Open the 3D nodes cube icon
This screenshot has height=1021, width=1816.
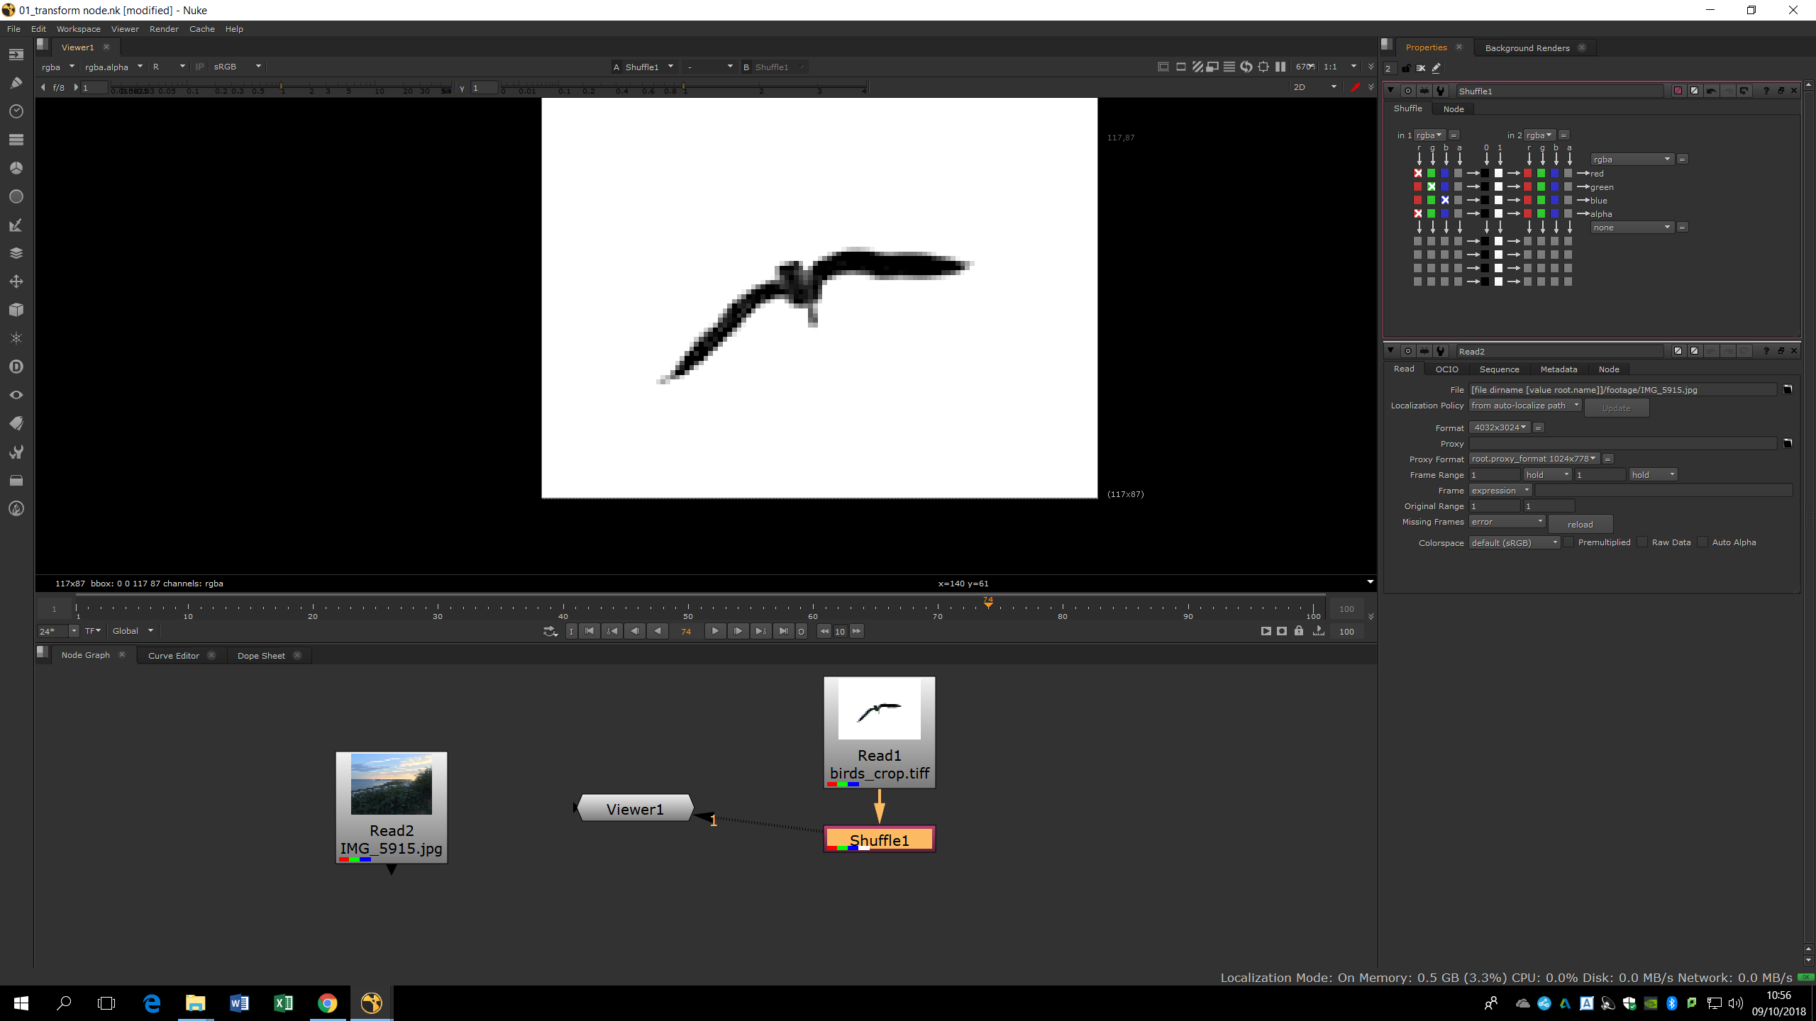16,310
